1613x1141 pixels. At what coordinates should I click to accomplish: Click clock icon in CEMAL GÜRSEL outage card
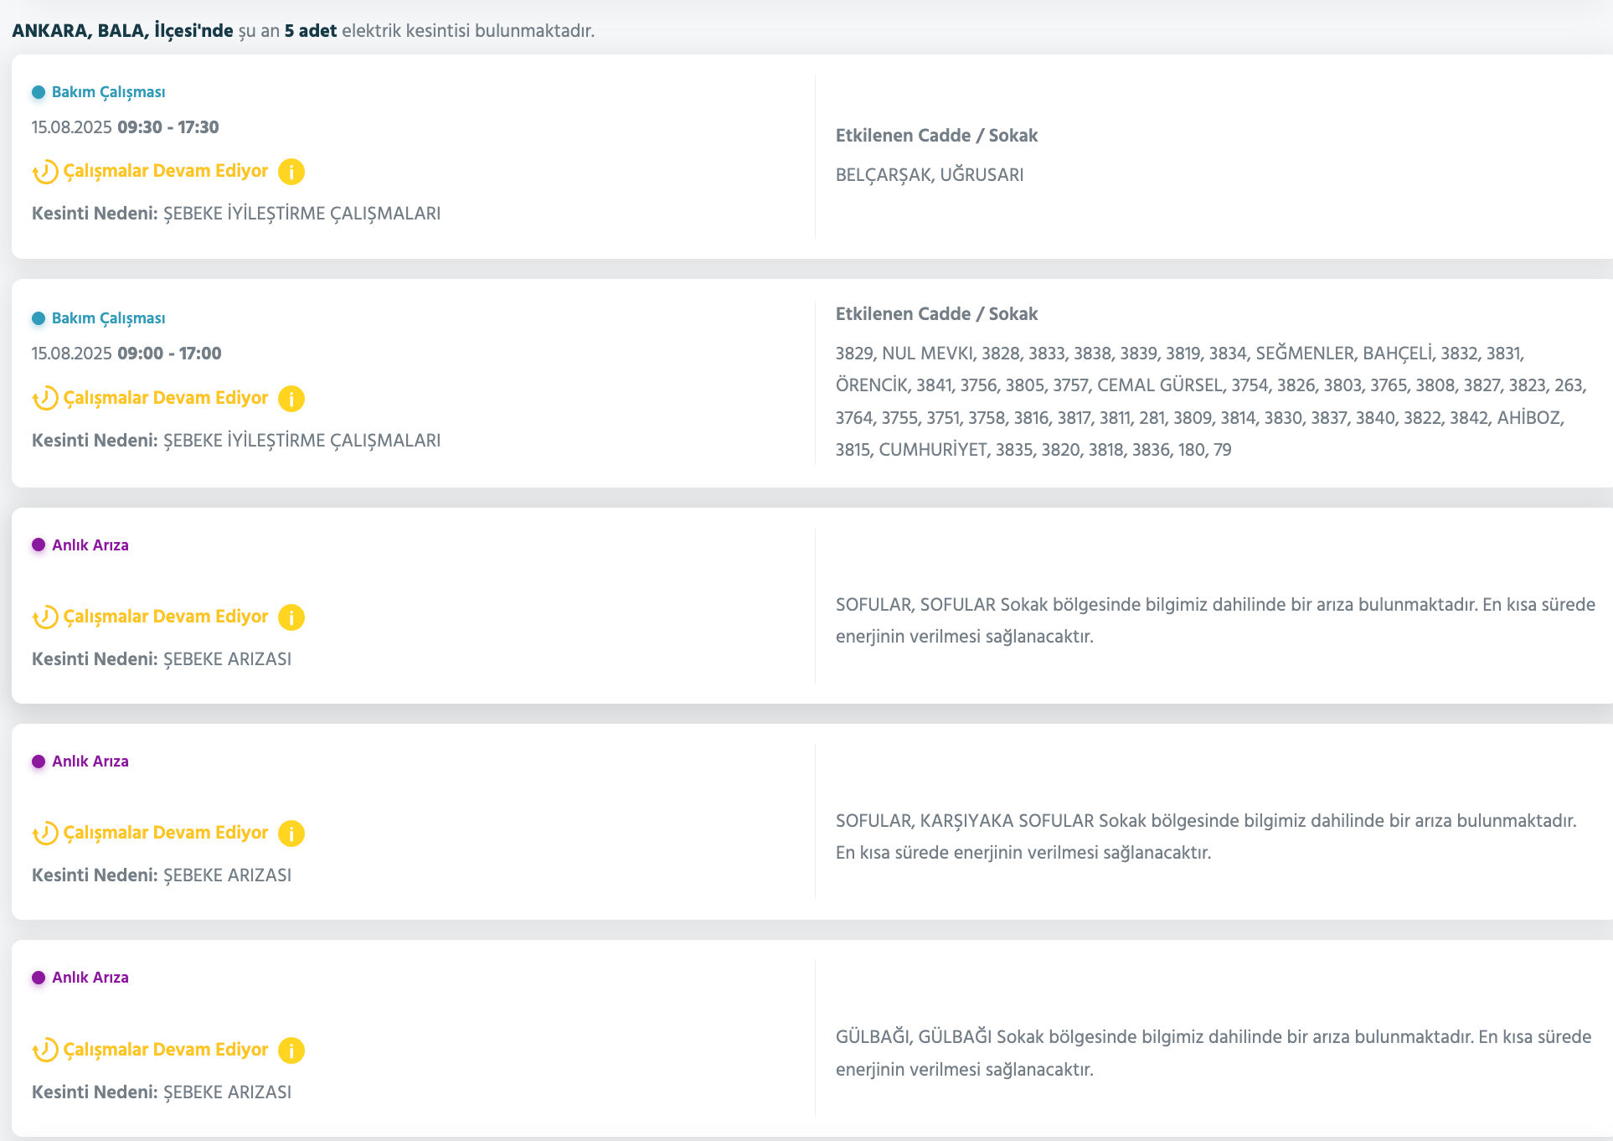coord(45,399)
